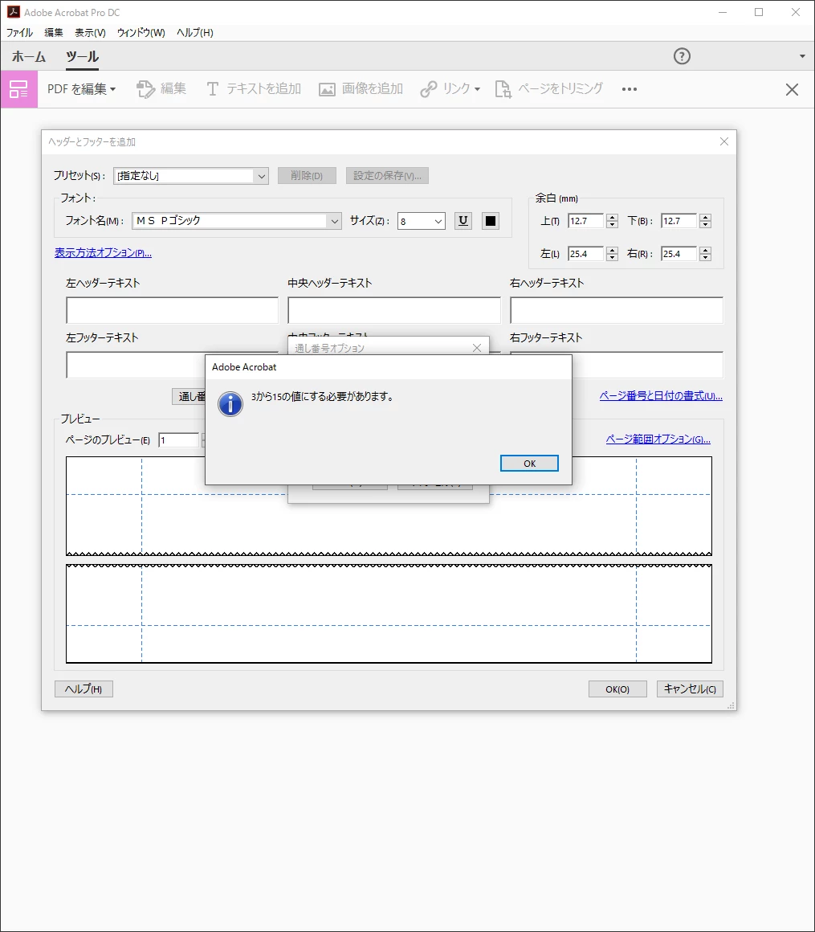This screenshot has width=815, height=932.
Task: Click the 設定の保存 button
Action: tap(387, 175)
